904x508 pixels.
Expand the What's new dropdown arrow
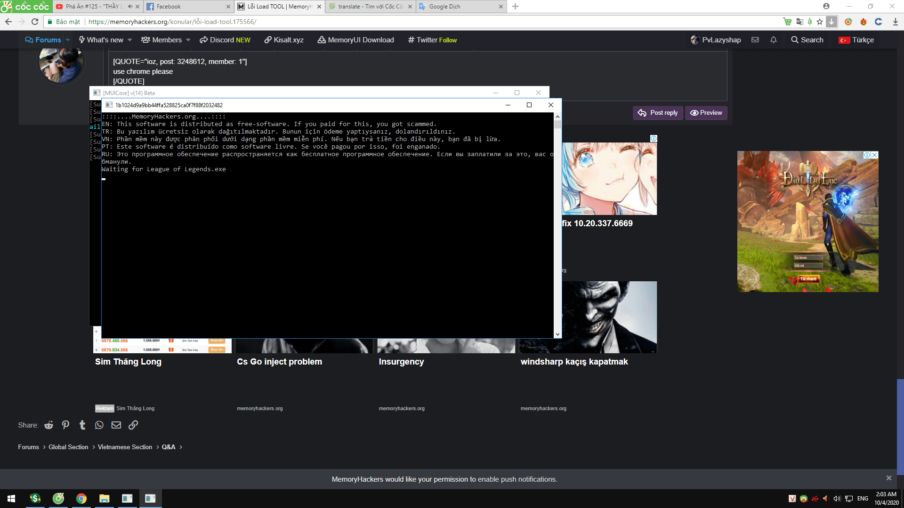[129, 40]
